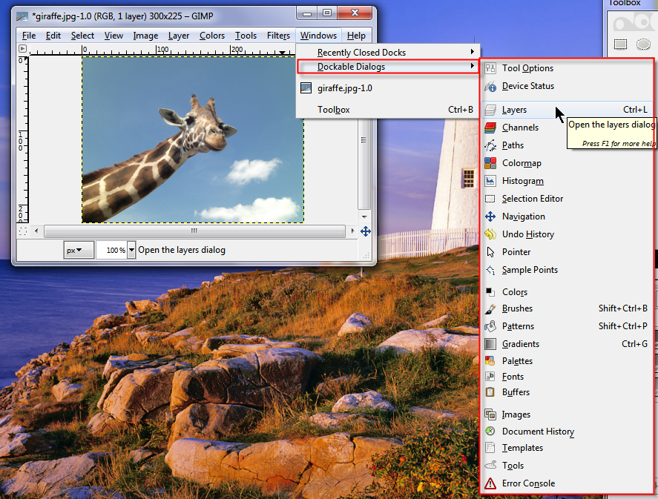The image size is (658, 499).
Task: Click the Histogram icon in the submenu
Action: tap(490, 181)
